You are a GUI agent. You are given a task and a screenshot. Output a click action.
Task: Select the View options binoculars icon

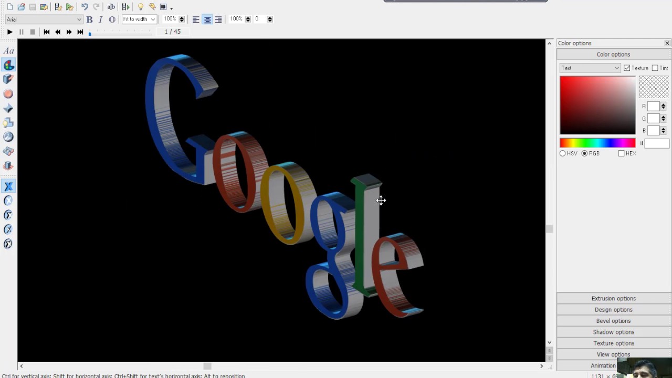(x=8, y=151)
